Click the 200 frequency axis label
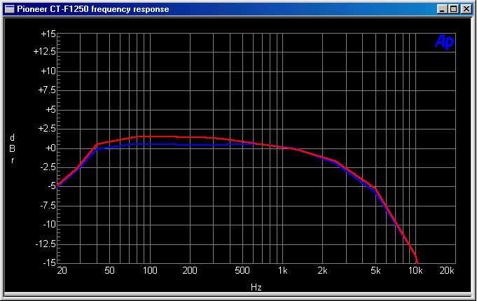Image resolution: width=477 pixels, height=301 pixels. pyautogui.click(x=190, y=270)
